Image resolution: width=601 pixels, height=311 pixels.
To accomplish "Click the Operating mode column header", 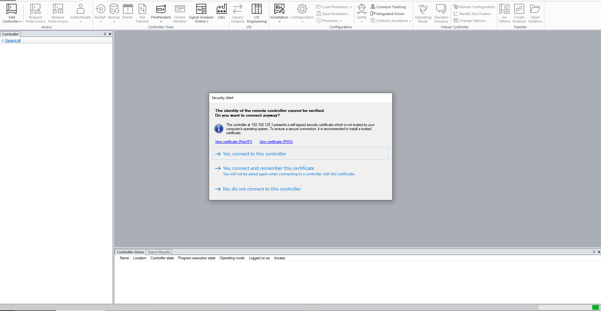I will [x=232, y=258].
